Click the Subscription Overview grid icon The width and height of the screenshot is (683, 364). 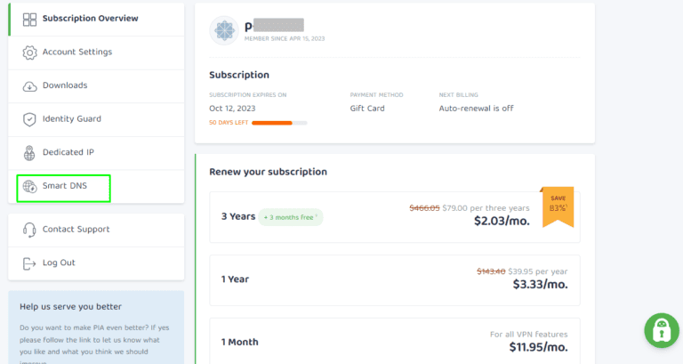(29, 19)
